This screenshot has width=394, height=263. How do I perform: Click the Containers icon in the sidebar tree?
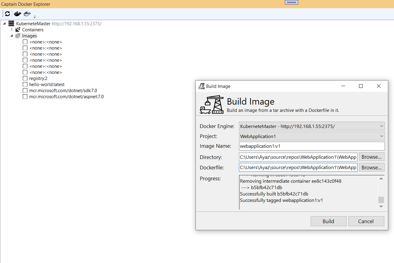pos(18,29)
